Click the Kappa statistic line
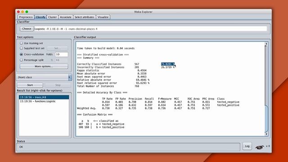Image resolution: width=288 pixels, height=162 pixels. (x=112, y=70)
